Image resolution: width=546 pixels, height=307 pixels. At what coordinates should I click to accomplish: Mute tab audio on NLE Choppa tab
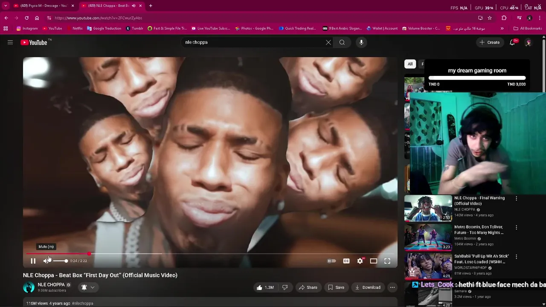134,6
